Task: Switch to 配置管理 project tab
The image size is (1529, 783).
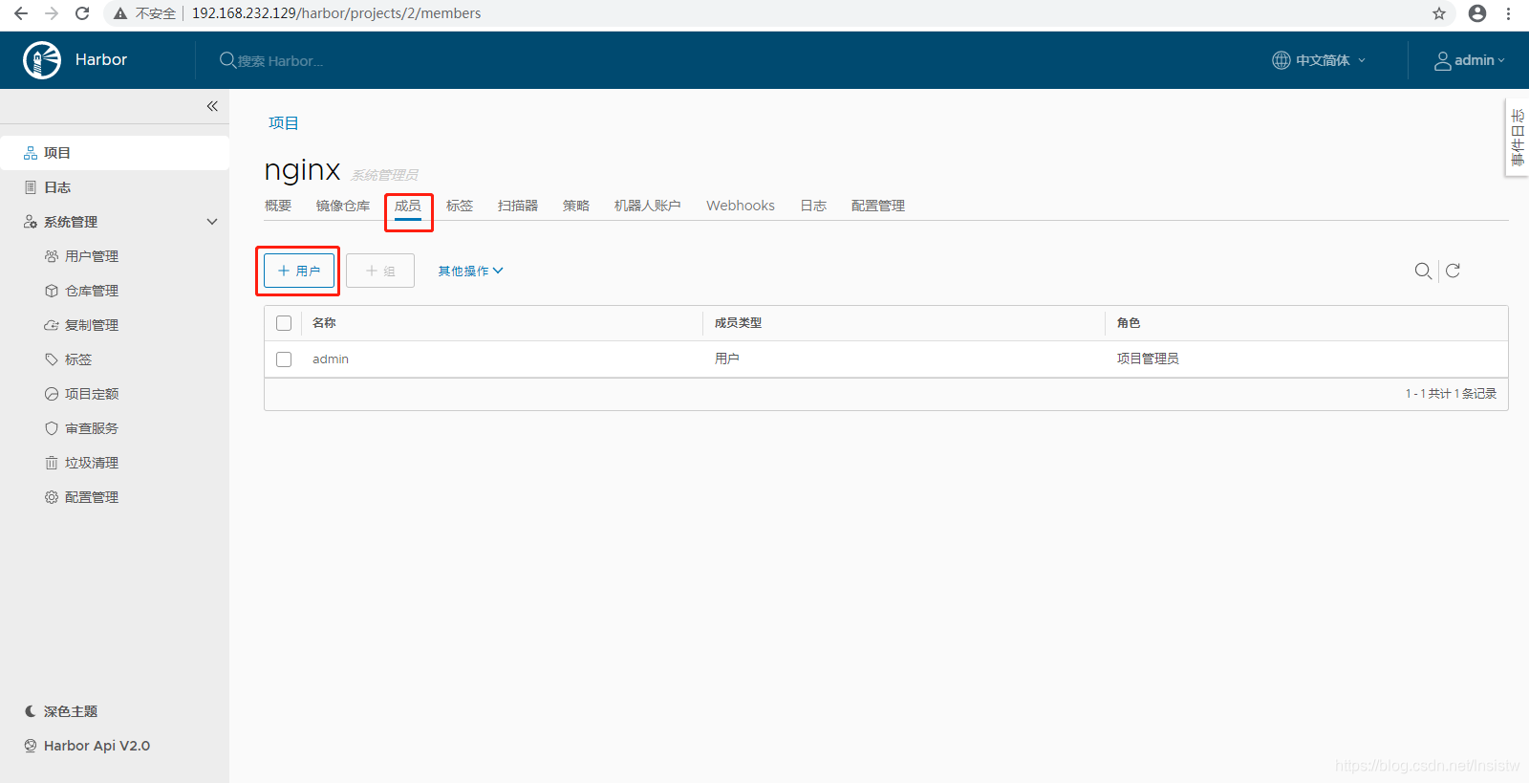Action: click(878, 206)
